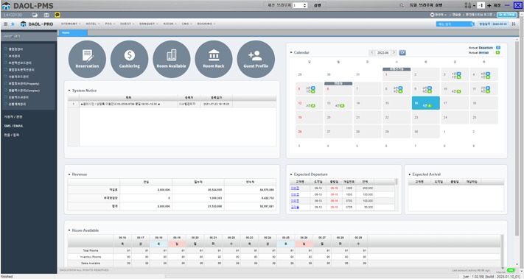
Task: Click the browser count spinner arrows
Action: tap(305, 5)
